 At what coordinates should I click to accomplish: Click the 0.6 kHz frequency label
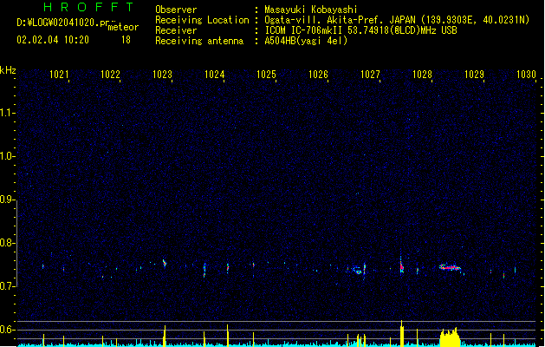(8, 330)
